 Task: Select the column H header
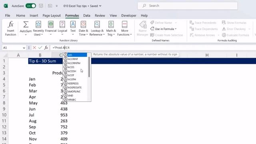[207, 55]
